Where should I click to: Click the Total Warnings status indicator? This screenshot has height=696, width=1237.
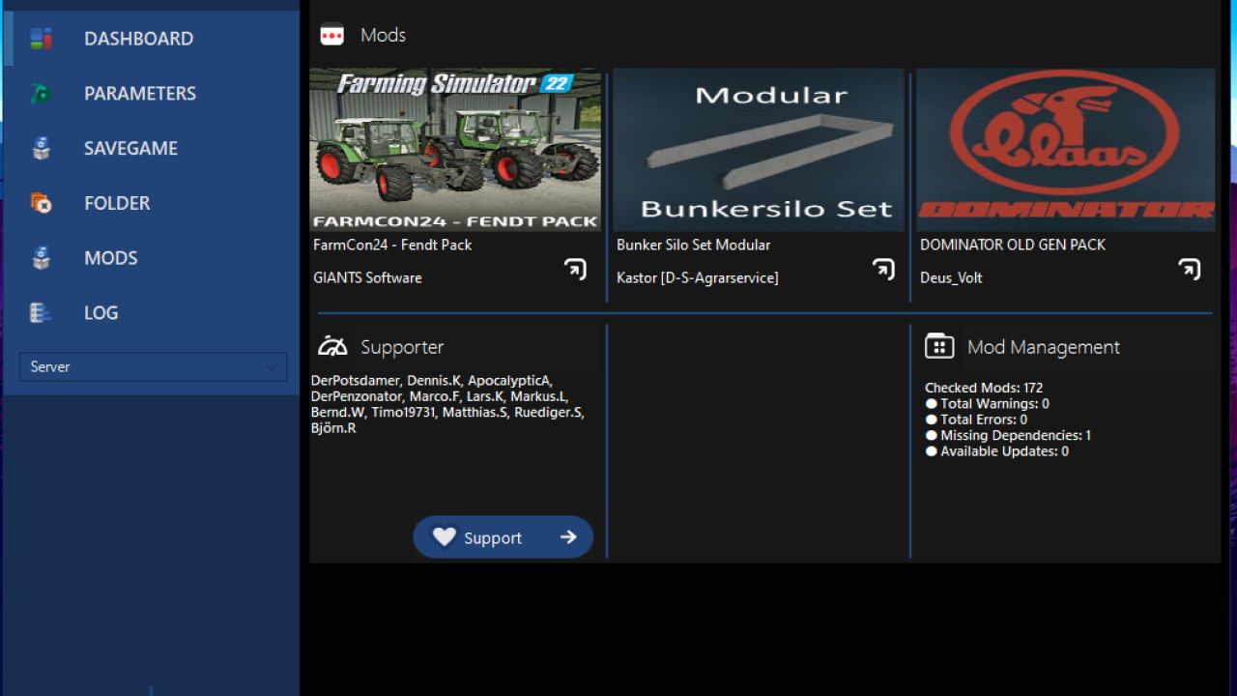[x=932, y=403]
